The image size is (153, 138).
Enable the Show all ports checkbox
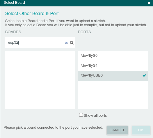81,115
